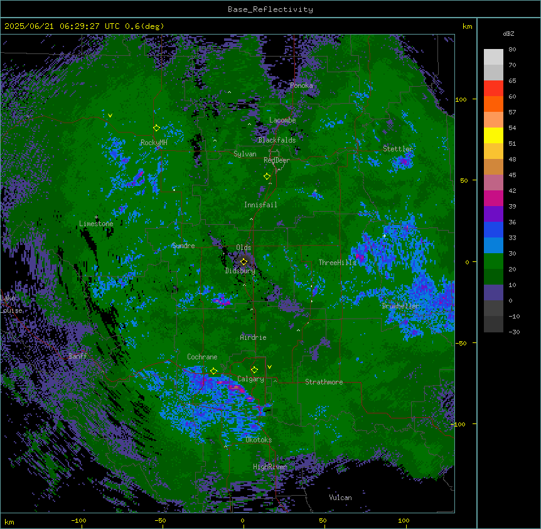Click the Olds city label
Image resolution: width=541 pixels, height=529 pixels.
pos(244,248)
